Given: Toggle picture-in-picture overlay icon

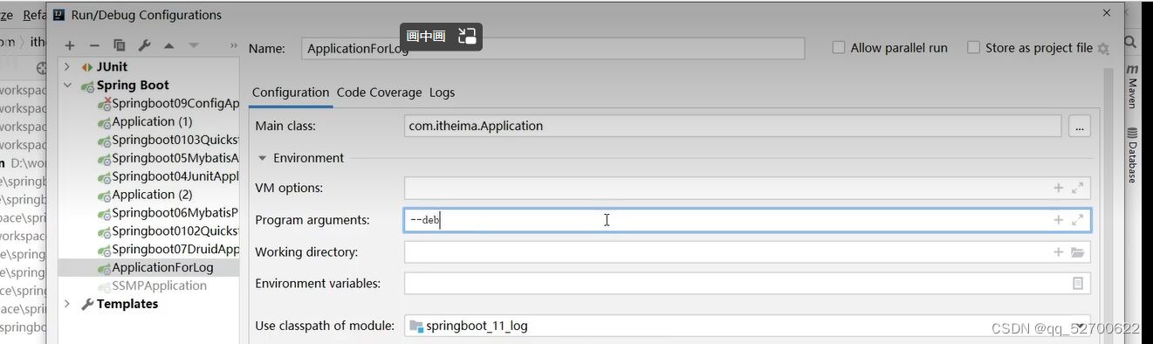Looking at the screenshot, I should [x=468, y=36].
